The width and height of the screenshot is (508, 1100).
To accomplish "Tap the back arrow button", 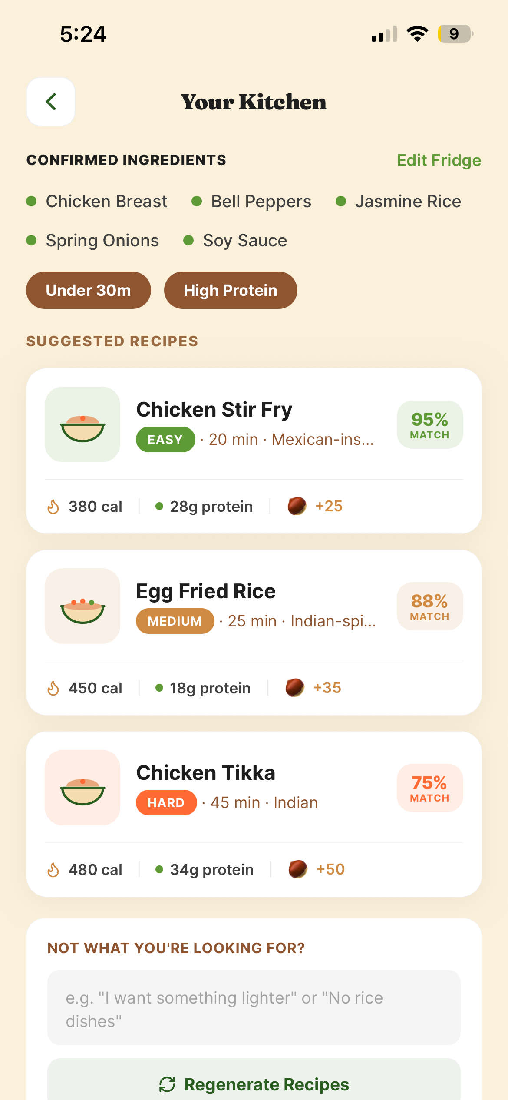I will click(51, 102).
